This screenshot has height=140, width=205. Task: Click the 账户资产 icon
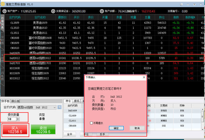tap(4, 11)
